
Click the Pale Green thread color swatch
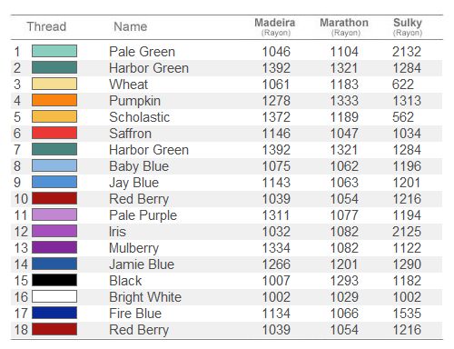pyautogui.click(x=54, y=51)
